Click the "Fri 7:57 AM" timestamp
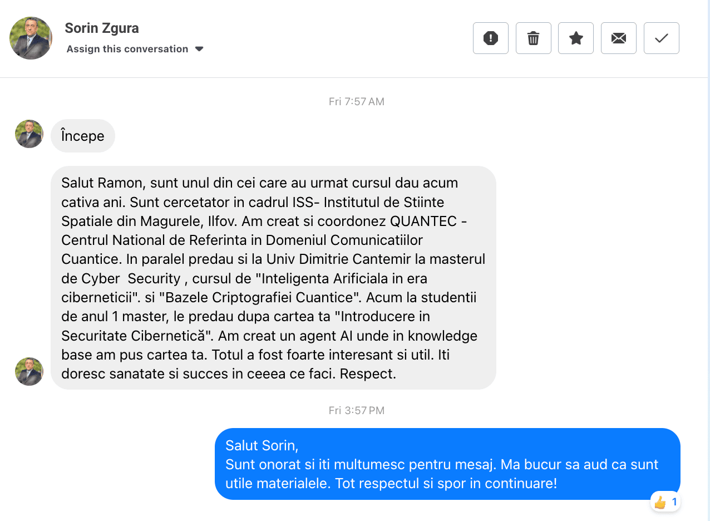This screenshot has width=710, height=521. click(x=356, y=101)
